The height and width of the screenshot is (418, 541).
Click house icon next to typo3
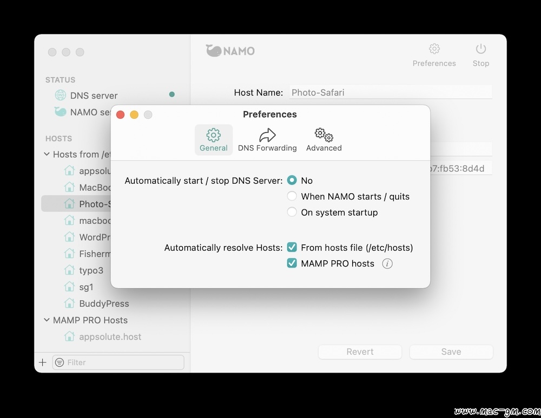point(69,270)
